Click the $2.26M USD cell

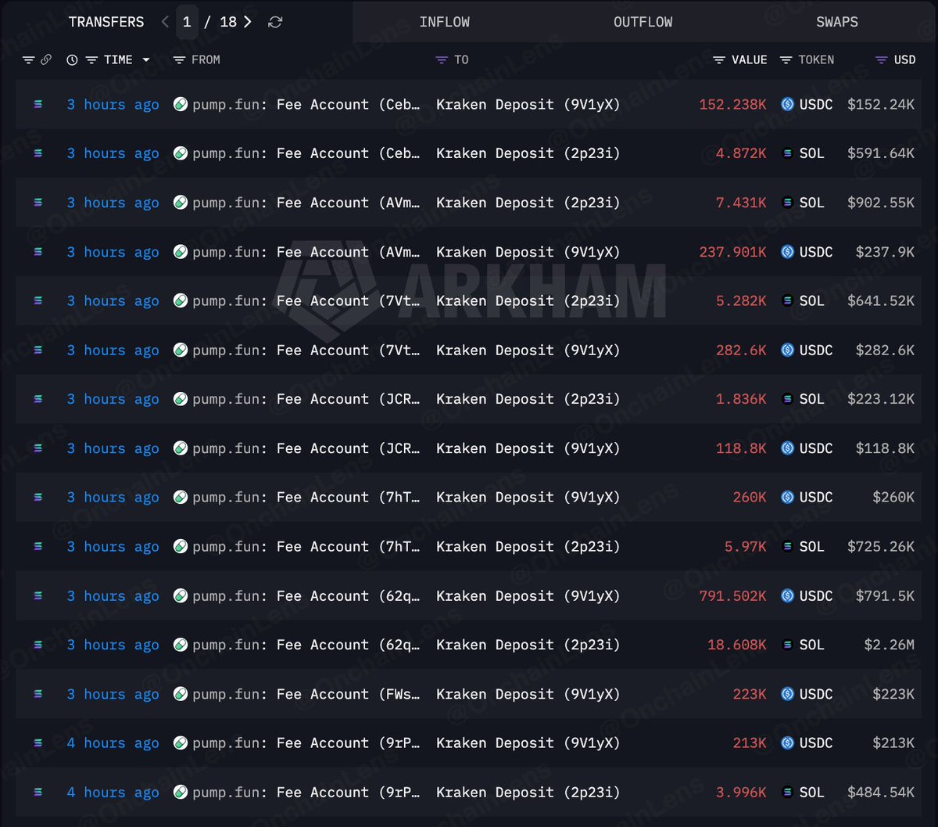(x=890, y=645)
